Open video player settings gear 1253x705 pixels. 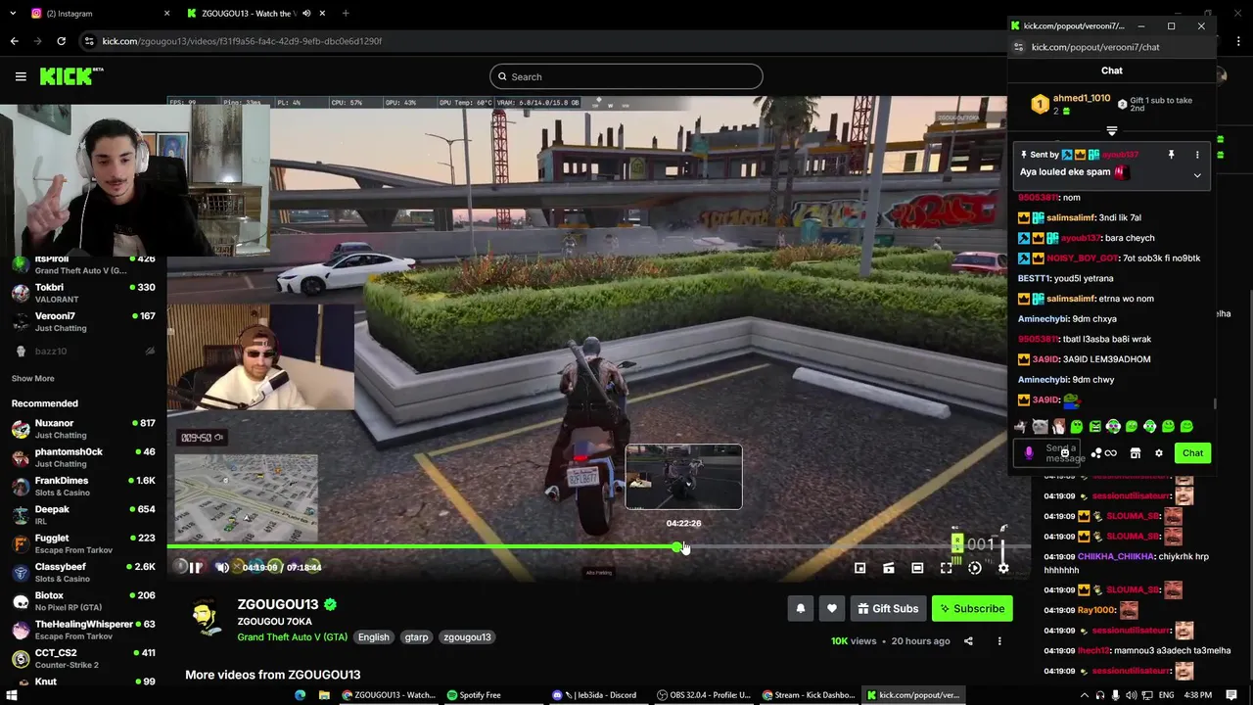1003,568
